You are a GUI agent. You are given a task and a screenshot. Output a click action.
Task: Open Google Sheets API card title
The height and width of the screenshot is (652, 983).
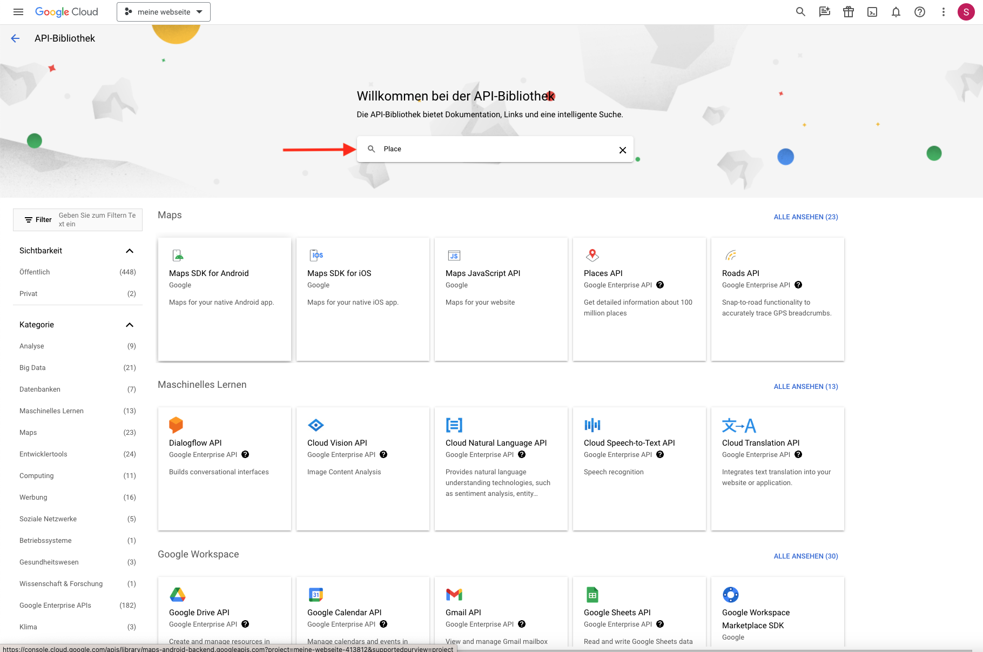pyautogui.click(x=617, y=613)
